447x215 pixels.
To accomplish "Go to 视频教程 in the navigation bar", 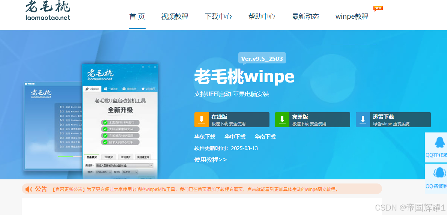I will [x=175, y=17].
